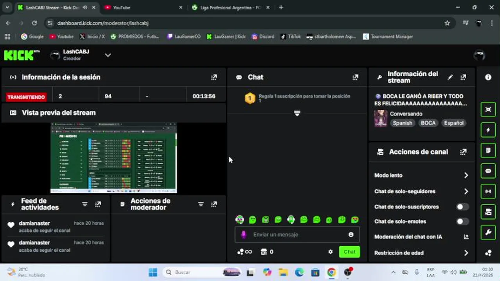Expand Chat de solo-seguidores options
Image resolution: width=500 pixels, height=281 pixels.
466,191
